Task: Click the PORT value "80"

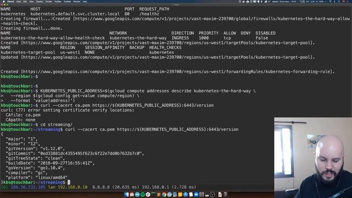Action: click(127, 14)
